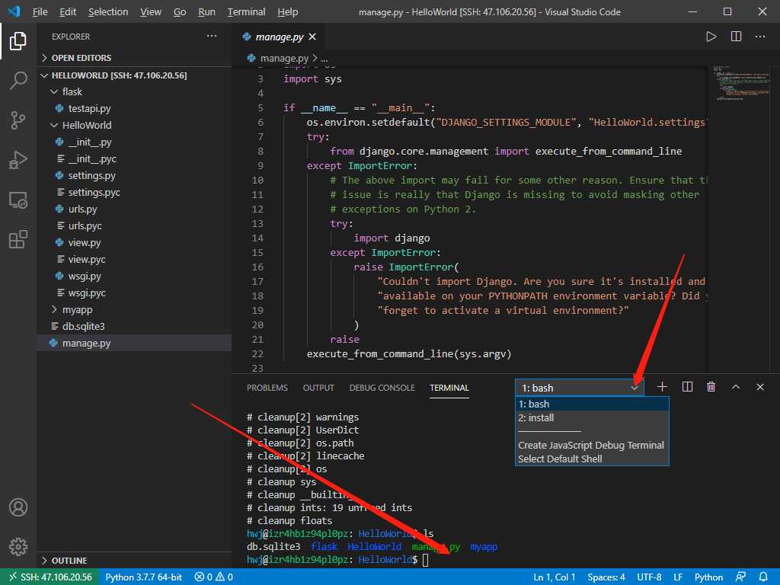The image size is (780, 585).
Task: Choose Create JavaScript Debug Terminal option
Action: click(x=592, y=445)
